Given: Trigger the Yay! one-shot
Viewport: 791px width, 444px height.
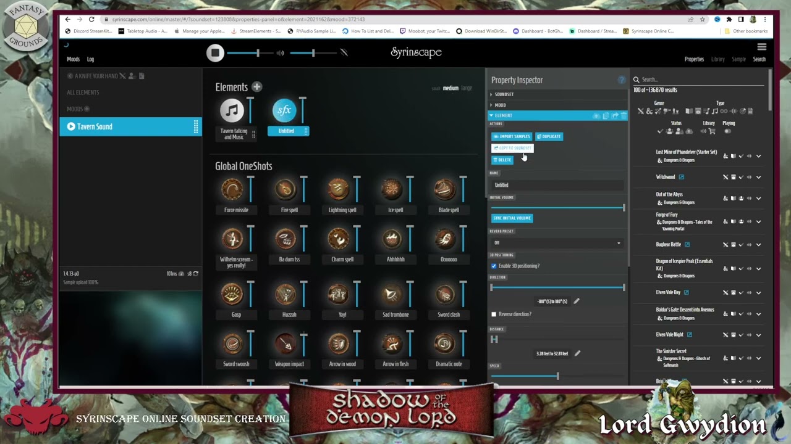Looking at the screenshot, I should [339, 295].
